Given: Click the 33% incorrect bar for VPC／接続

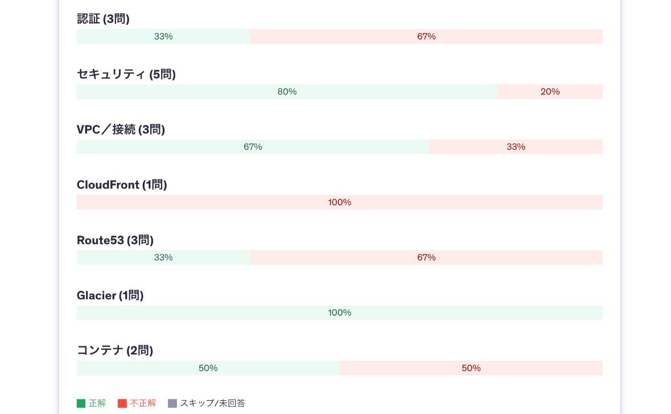Looking at the screenshot, I should tap(516, 147).
